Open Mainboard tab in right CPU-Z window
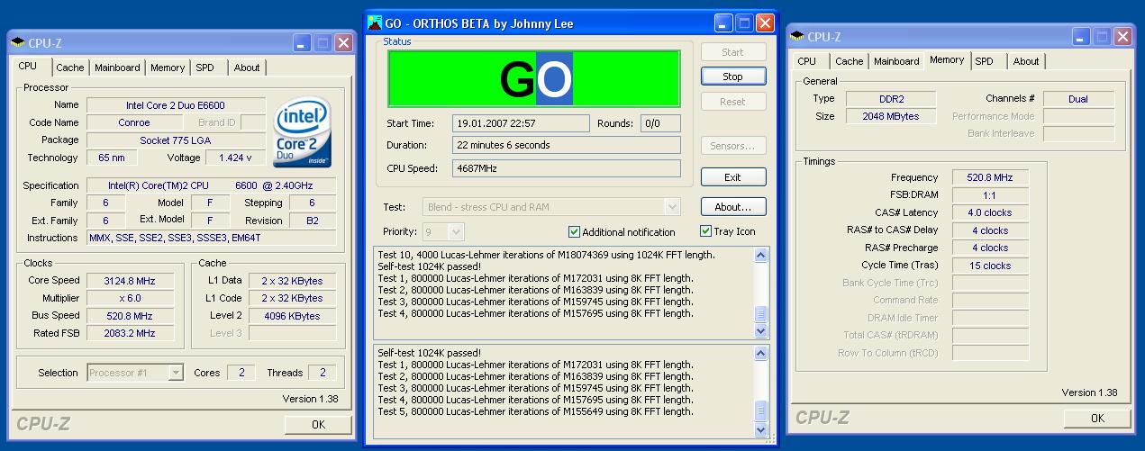The image size is (1145, 451). (896, 61)
